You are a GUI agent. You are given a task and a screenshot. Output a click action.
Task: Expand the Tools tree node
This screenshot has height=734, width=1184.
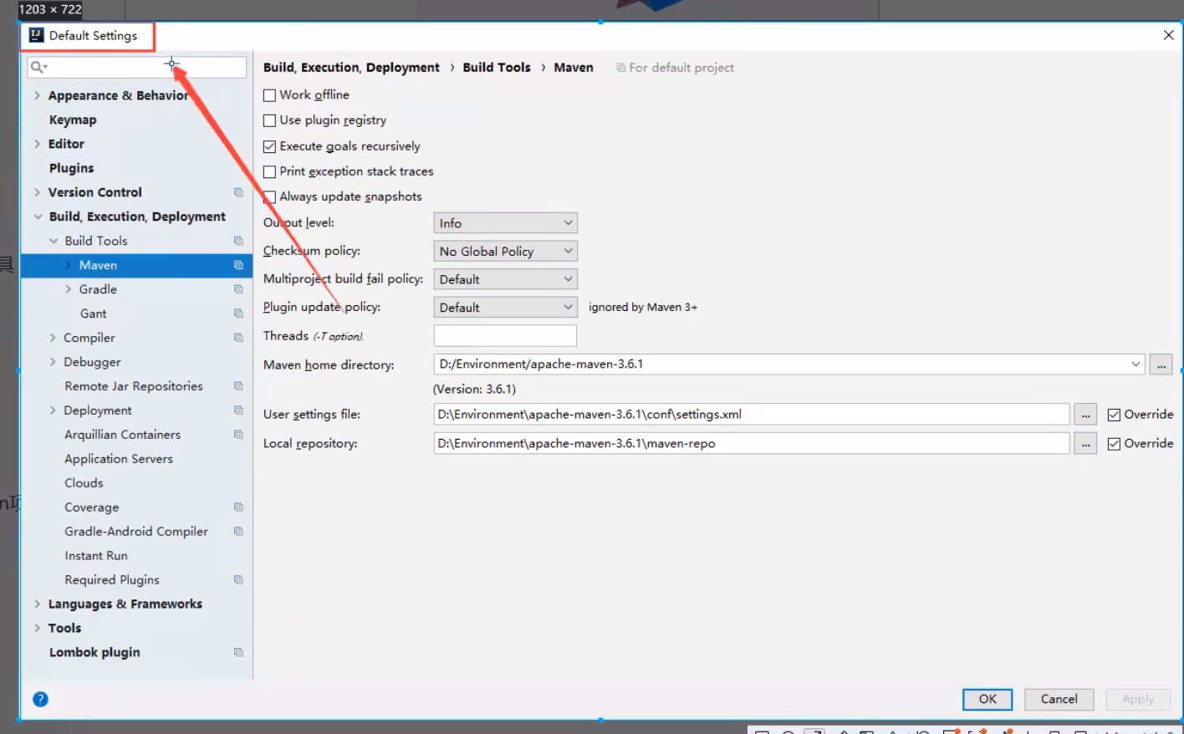point(37,628)
